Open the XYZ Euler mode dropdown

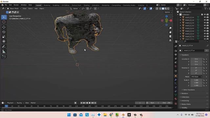click(x=196, y=77)
